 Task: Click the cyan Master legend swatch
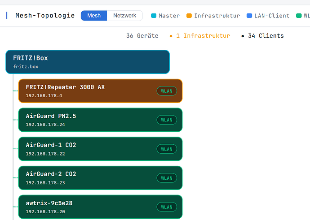[154, 16]
